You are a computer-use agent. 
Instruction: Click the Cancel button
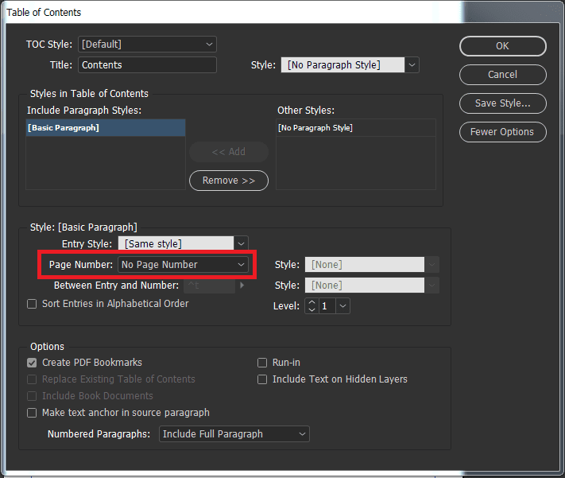coord(503,75)
